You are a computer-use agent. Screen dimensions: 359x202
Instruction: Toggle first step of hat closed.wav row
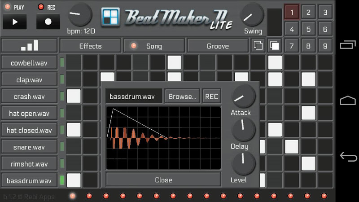coord(74,130)
